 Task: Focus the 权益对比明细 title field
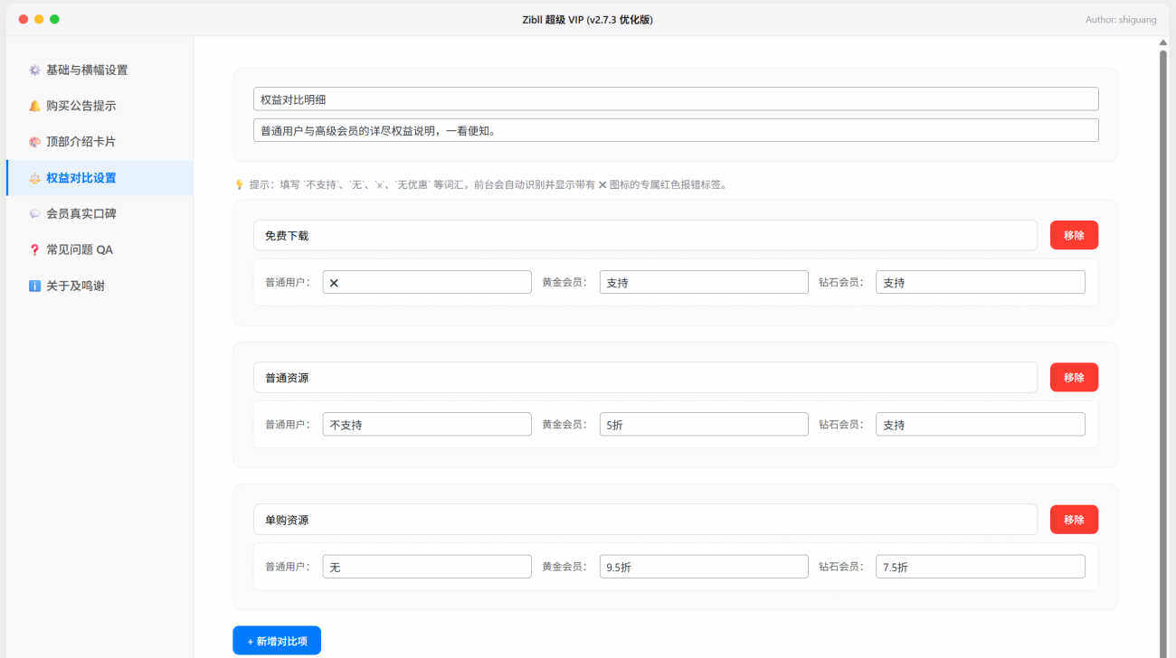[x=676, y=99]
